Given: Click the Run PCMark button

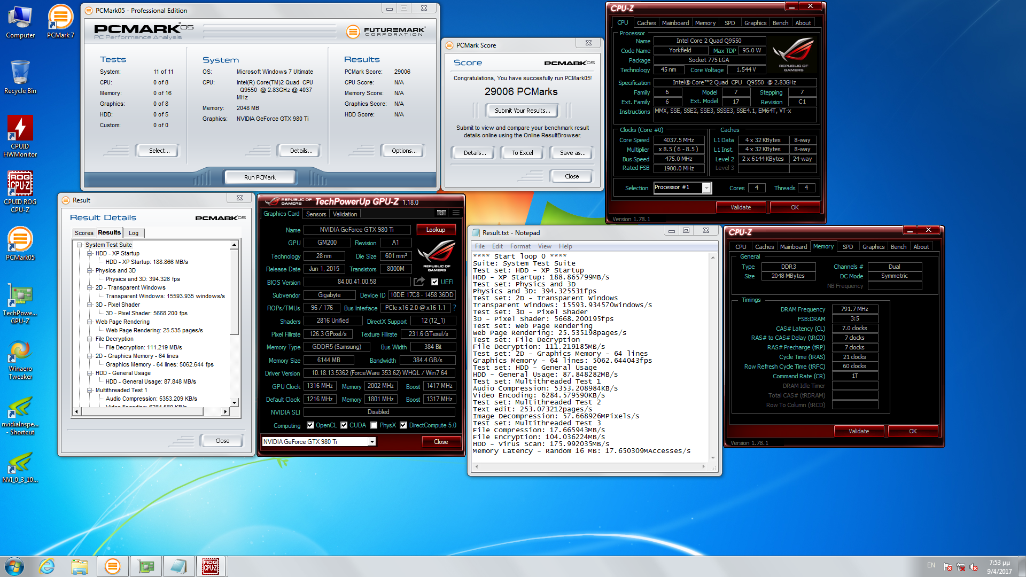Looking at the screenshot, I should 260,177.
